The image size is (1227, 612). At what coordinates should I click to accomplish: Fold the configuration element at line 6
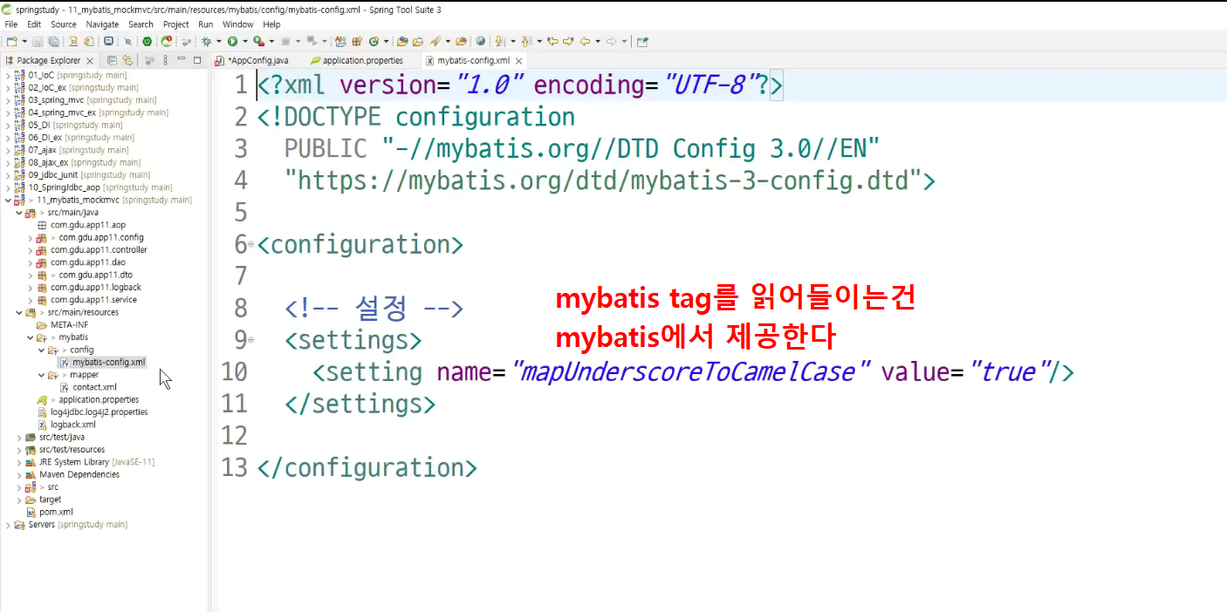(x=251, y=245)
